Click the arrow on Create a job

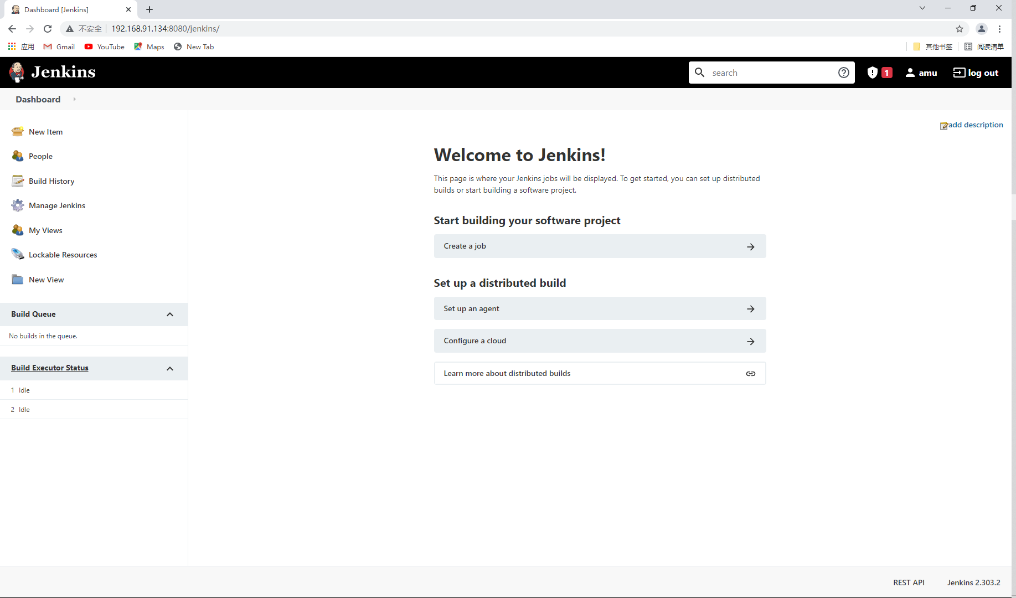(751, 247)
